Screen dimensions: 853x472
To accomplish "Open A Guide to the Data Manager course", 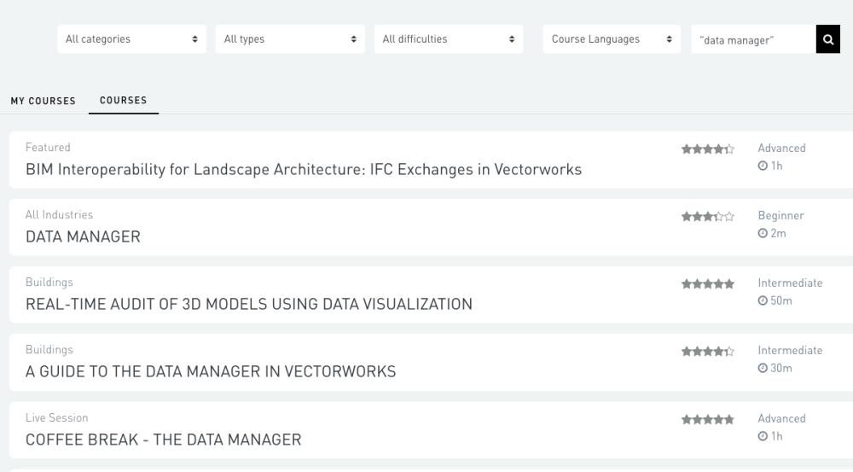I will point(211,372).
